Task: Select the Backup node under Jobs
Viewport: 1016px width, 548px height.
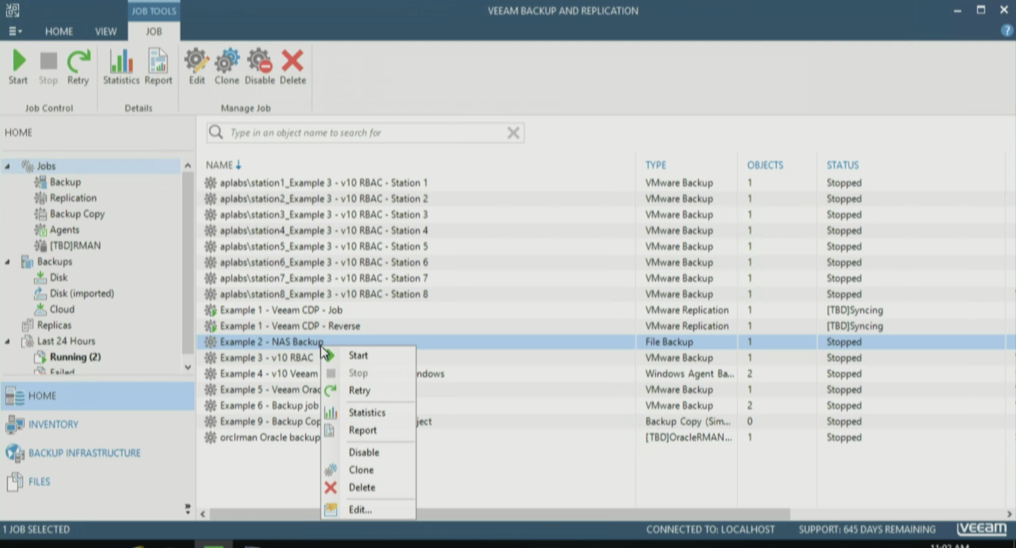Action: (65, 182)
